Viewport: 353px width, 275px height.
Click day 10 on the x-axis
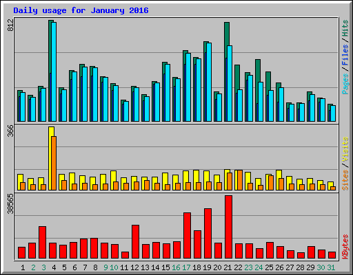pos(114,267)
